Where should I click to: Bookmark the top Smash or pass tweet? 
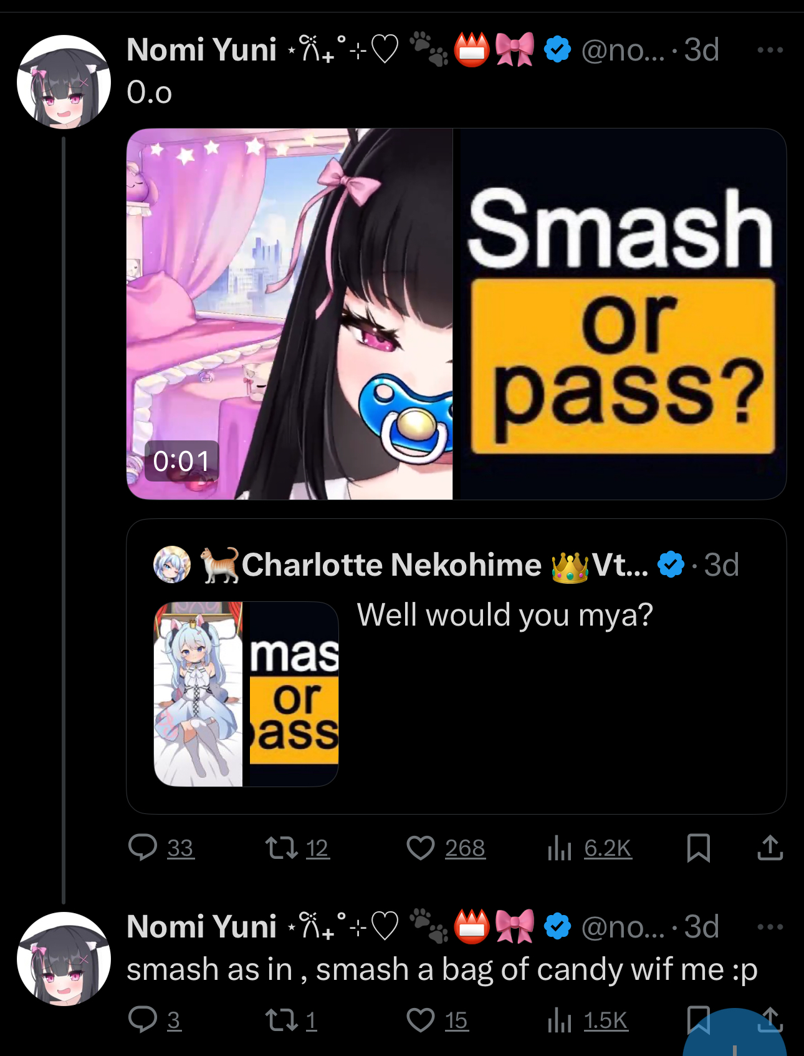pos(698,848)
